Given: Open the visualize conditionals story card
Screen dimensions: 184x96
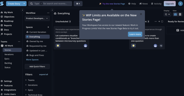Looking at the screenshot, I should (71, 38).
